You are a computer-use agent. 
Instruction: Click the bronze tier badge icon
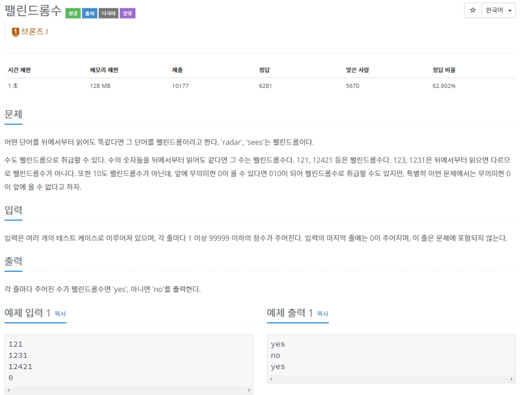click(15, 32)
